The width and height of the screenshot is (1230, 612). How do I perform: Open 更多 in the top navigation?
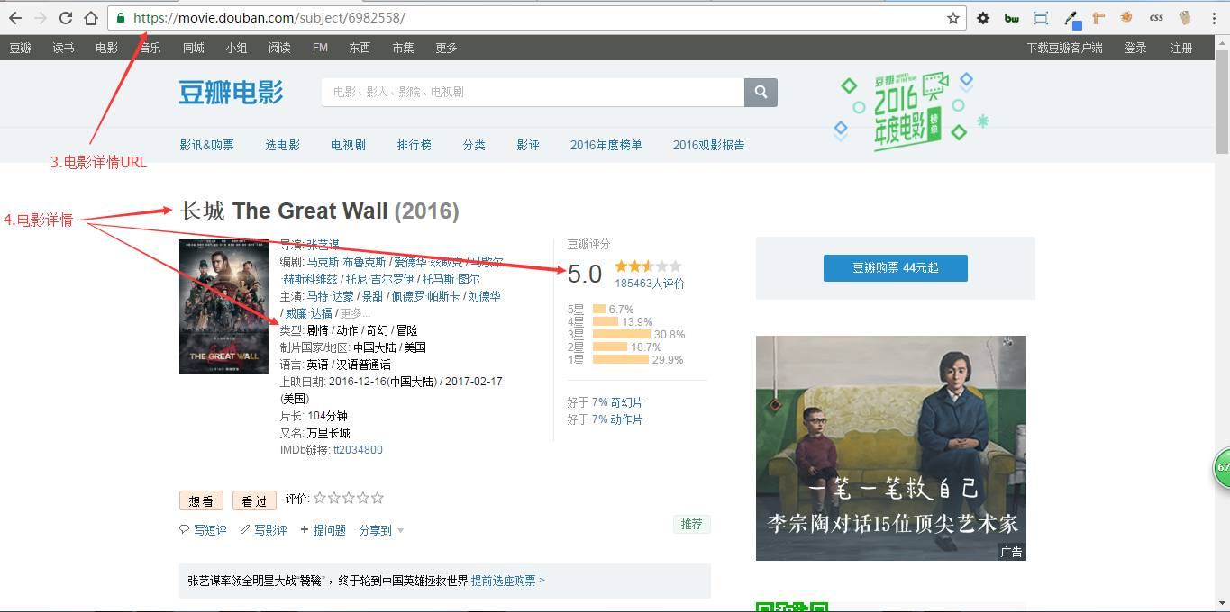tap(446, 48)
